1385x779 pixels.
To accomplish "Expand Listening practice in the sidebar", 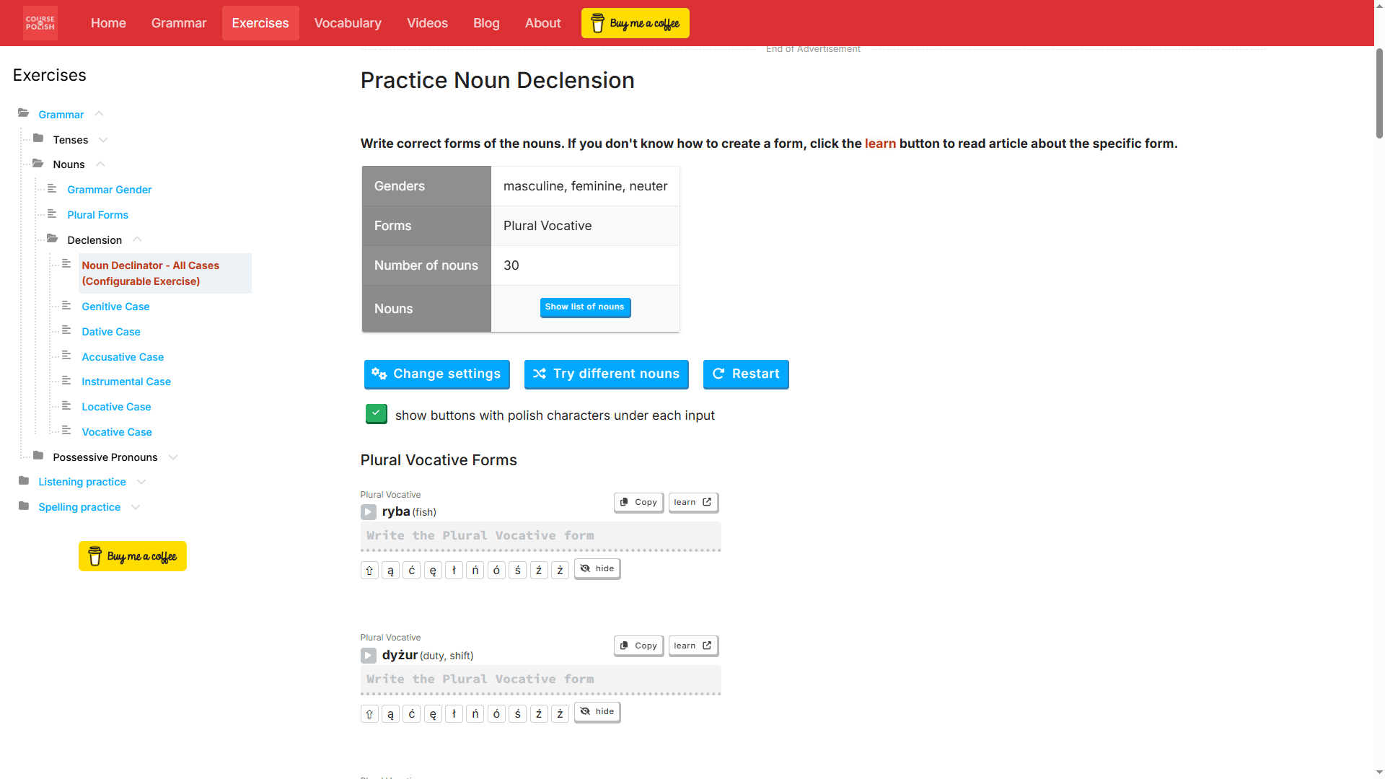I will [141, 482].
